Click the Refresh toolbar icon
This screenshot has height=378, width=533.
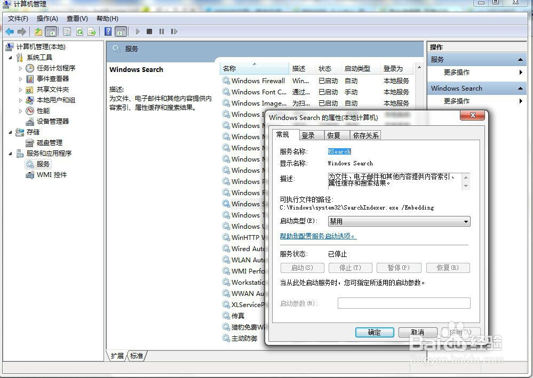pyautogui.click(x=79, y=31)
